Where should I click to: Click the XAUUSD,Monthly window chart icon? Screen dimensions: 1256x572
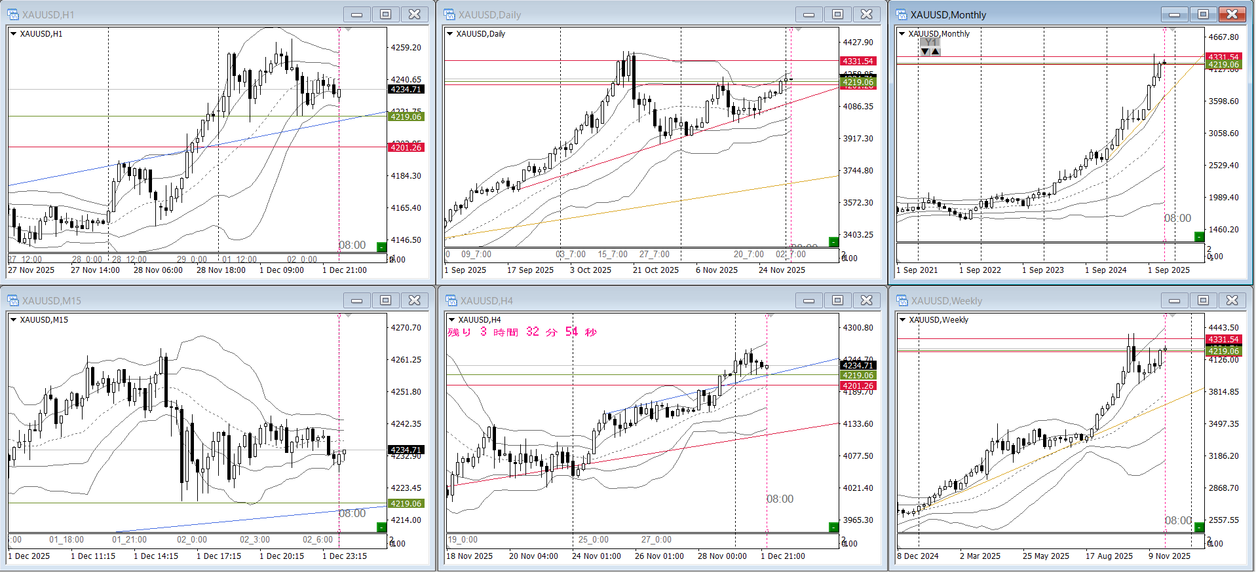click(902, 14)
